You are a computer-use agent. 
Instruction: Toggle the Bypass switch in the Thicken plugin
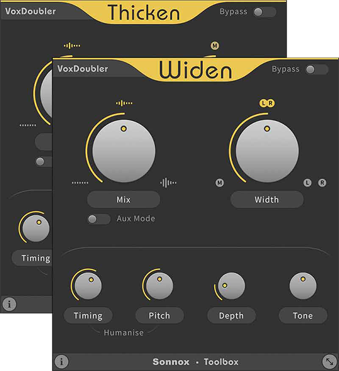pos(264,12)
